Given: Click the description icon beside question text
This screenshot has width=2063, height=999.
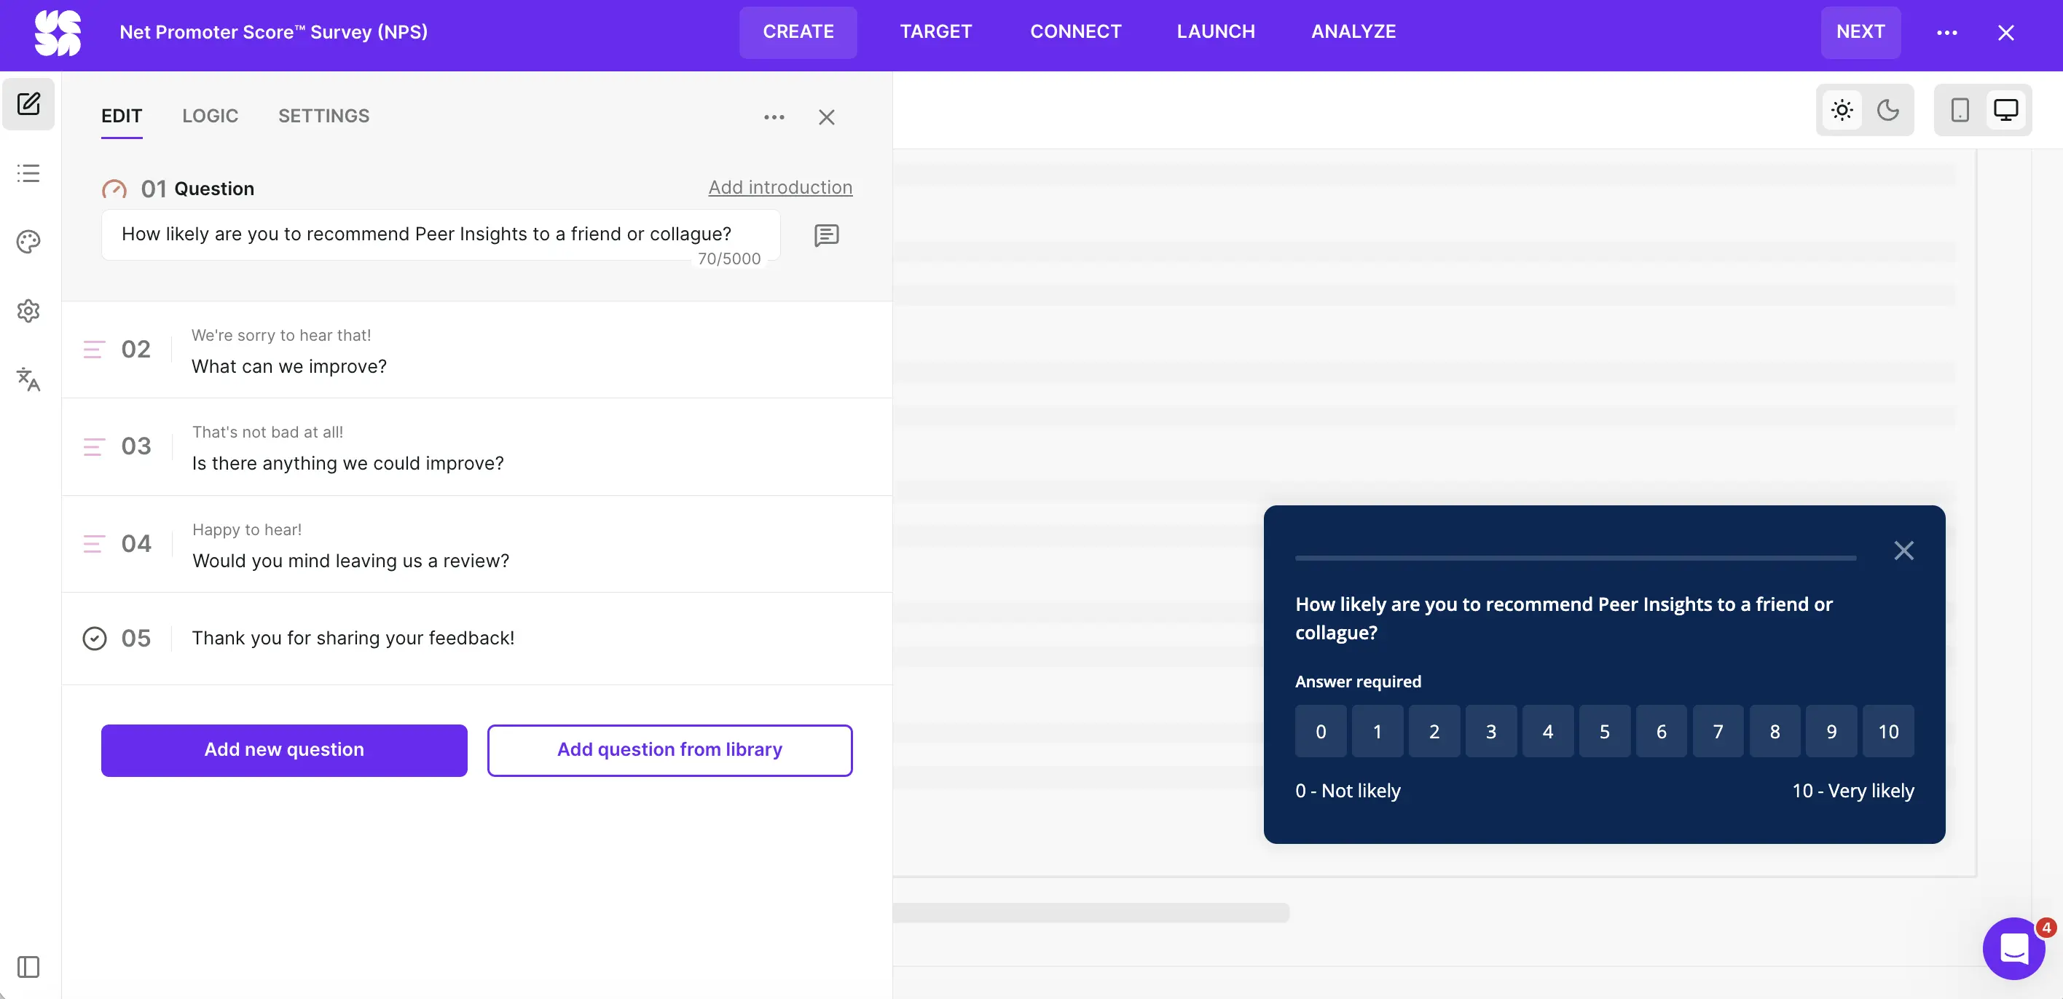Looking at the screenshot, I should pyautogui.click(x=827, y=234).
